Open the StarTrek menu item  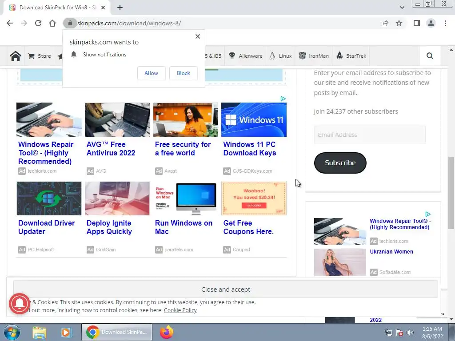[351, 56]
